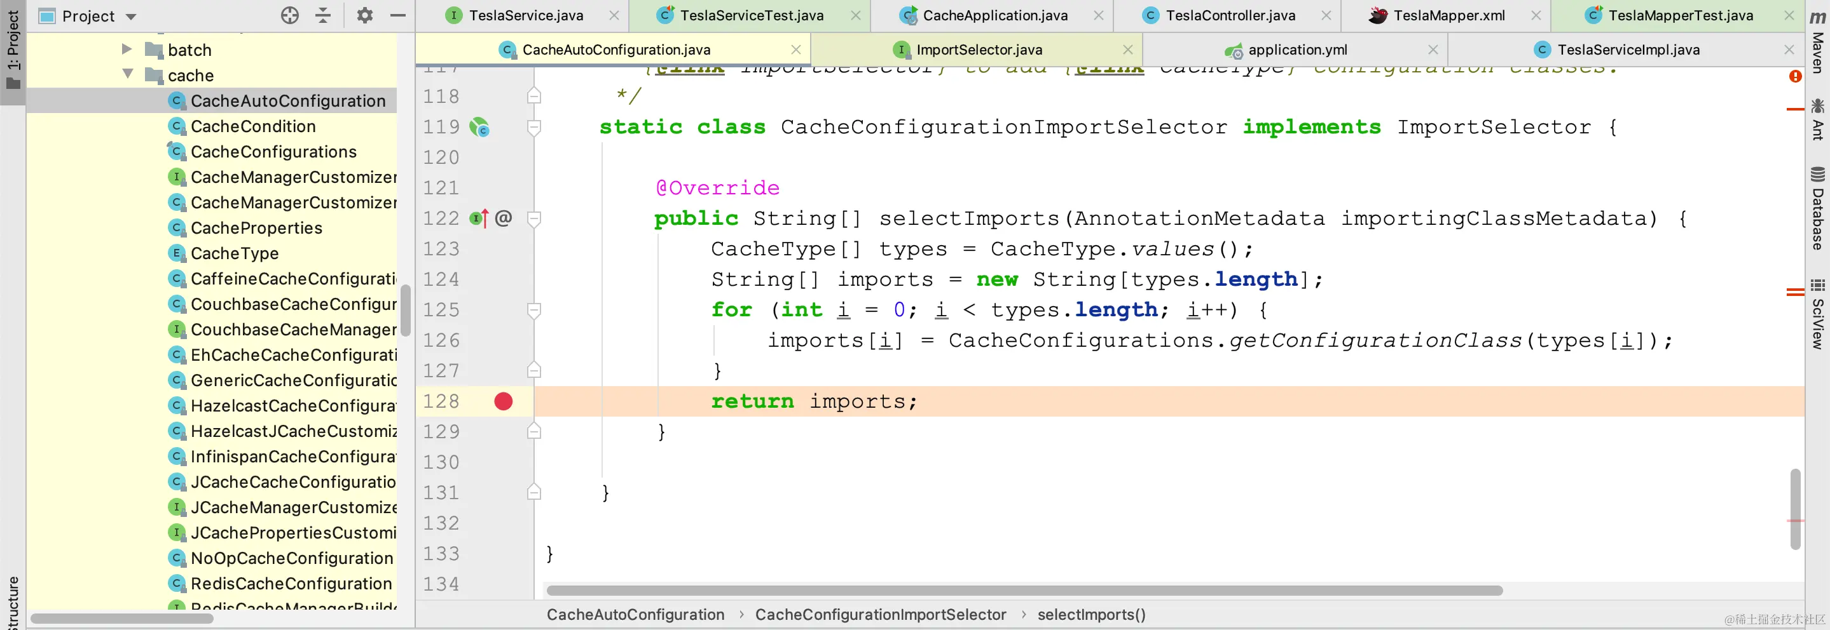This screenshot has width=1830, height=630.
Task: Select RedisCacheConfiguration in tree
Action: (x=291, y=584)
